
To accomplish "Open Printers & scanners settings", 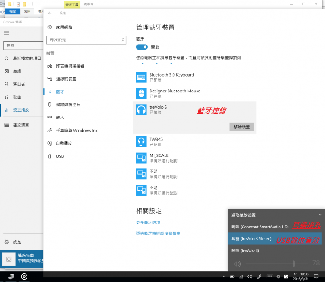I will (x=70, y=66).
